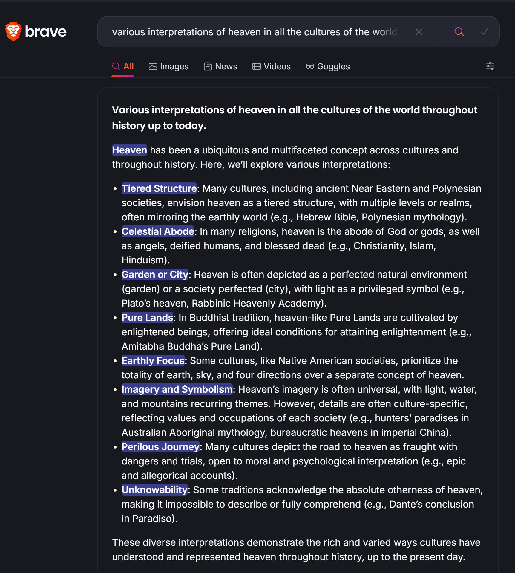Follow the Perilous Journey link
Screen dimensions: 515x573
pos(161,447)
